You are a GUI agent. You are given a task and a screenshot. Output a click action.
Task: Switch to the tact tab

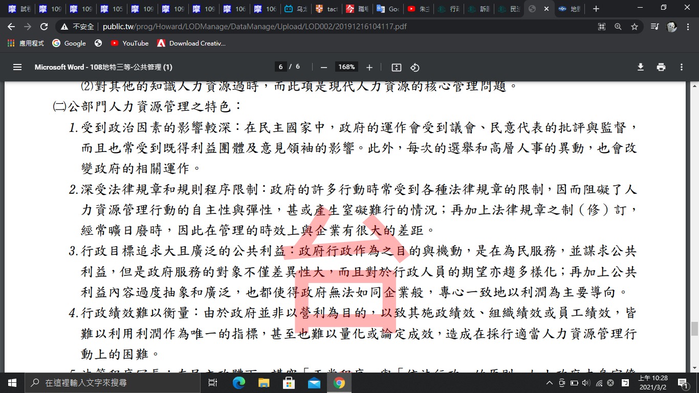[x=327, y=9]
